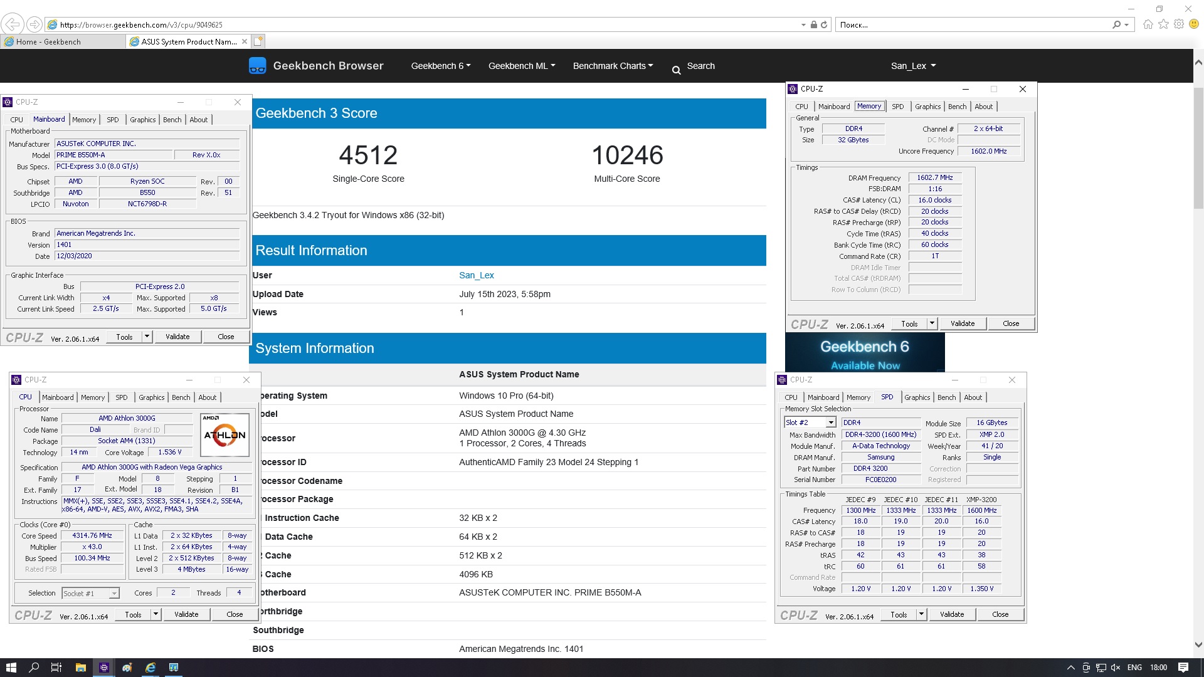Switch to Memory tab in Mainboard CPU-Z window
This screenshot has height=677, width=1204.
coord(84,120)
